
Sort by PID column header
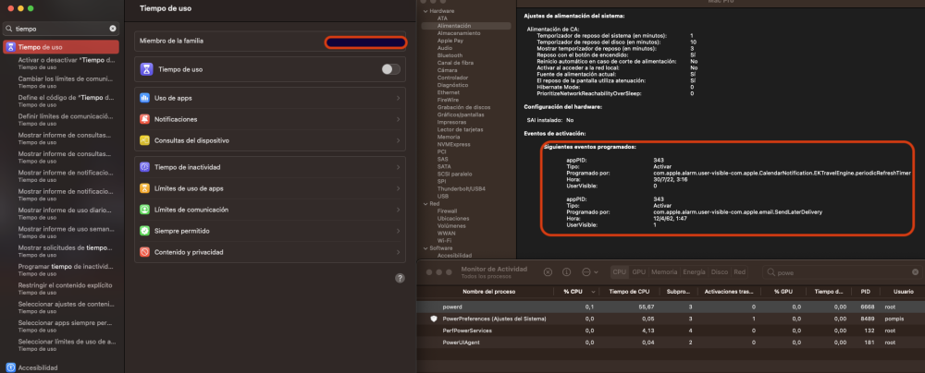866,292
